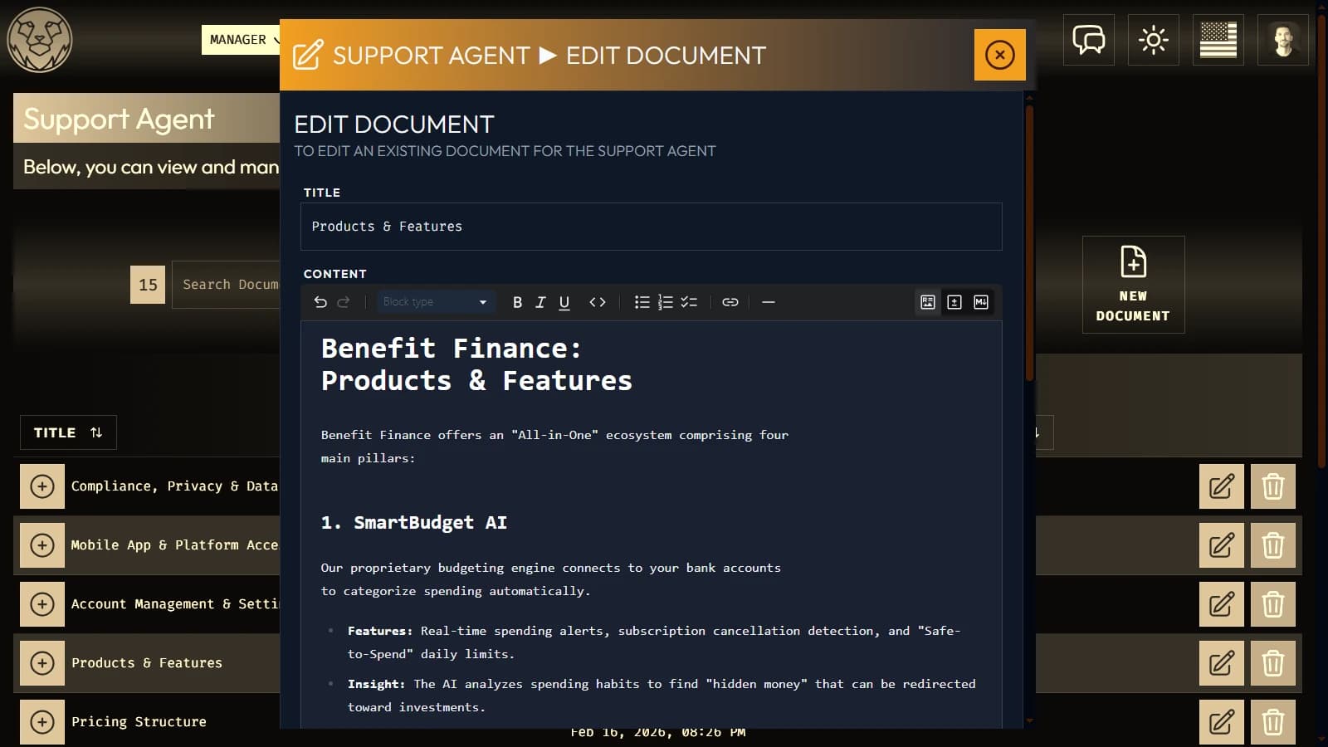The image size is (1328, 747).
Task: Open the user profile avatar menu
Action: tap(1283, 39)
